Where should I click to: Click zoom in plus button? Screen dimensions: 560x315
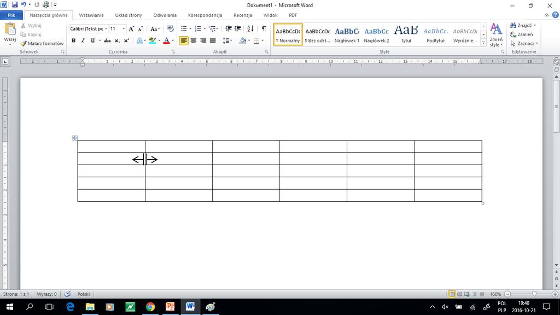pos(555,294)
